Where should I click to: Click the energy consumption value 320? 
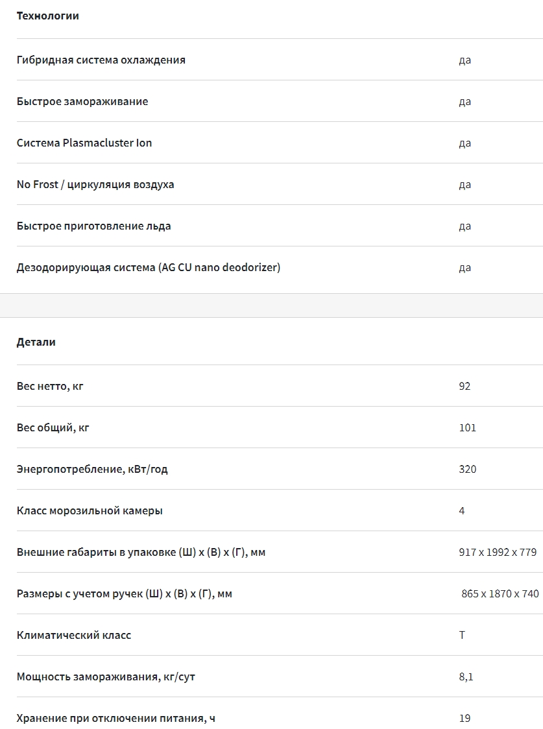tap(467, 469)
